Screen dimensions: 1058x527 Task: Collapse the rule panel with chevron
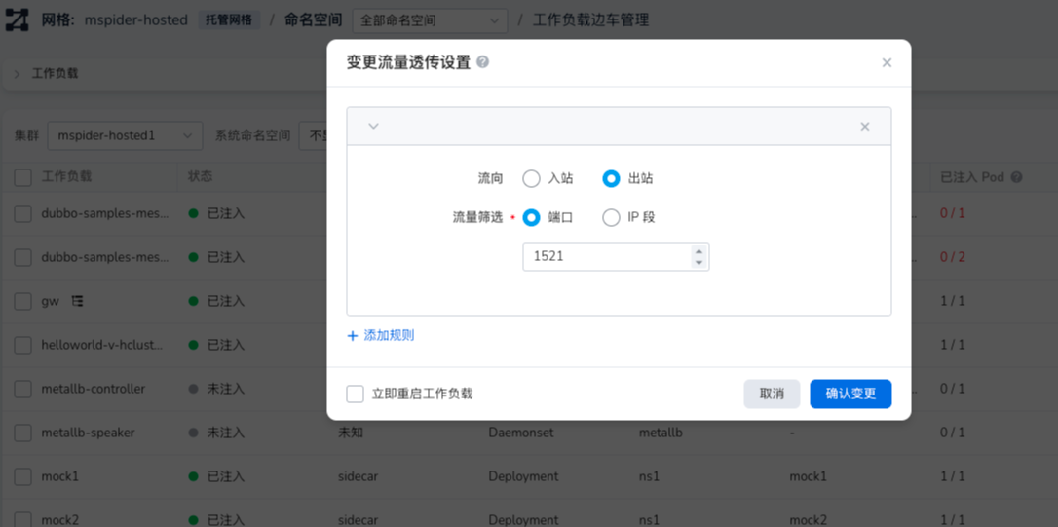(x=373, y=127)
